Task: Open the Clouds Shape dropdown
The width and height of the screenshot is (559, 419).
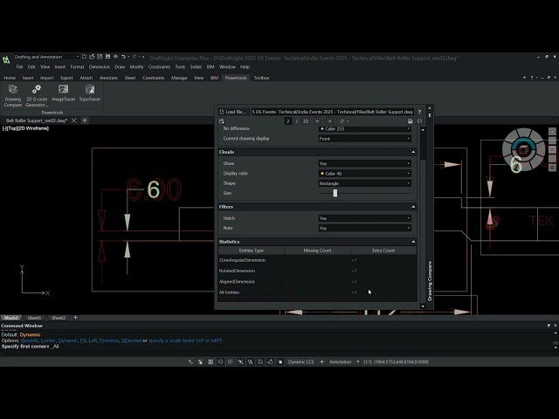Action: pos(365,183)
